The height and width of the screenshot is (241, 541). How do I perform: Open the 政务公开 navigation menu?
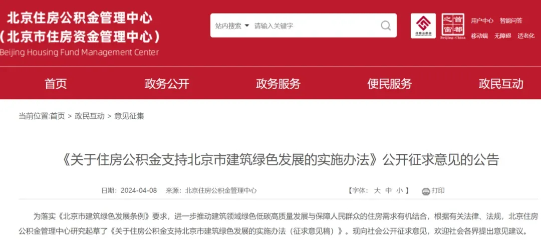[x=167, y=84]
